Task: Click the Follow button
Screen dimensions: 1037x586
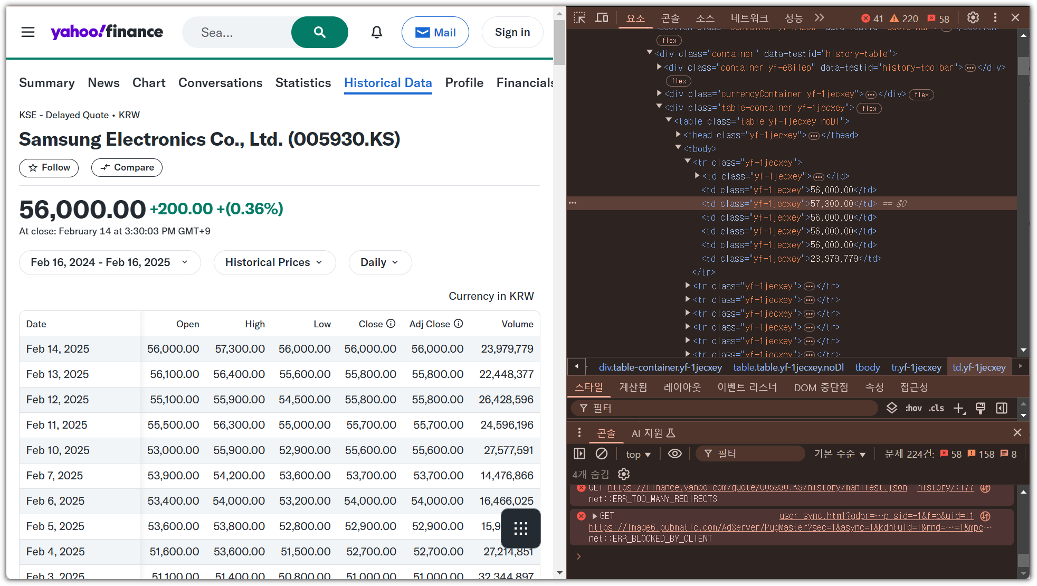Action: click(49, 168)
